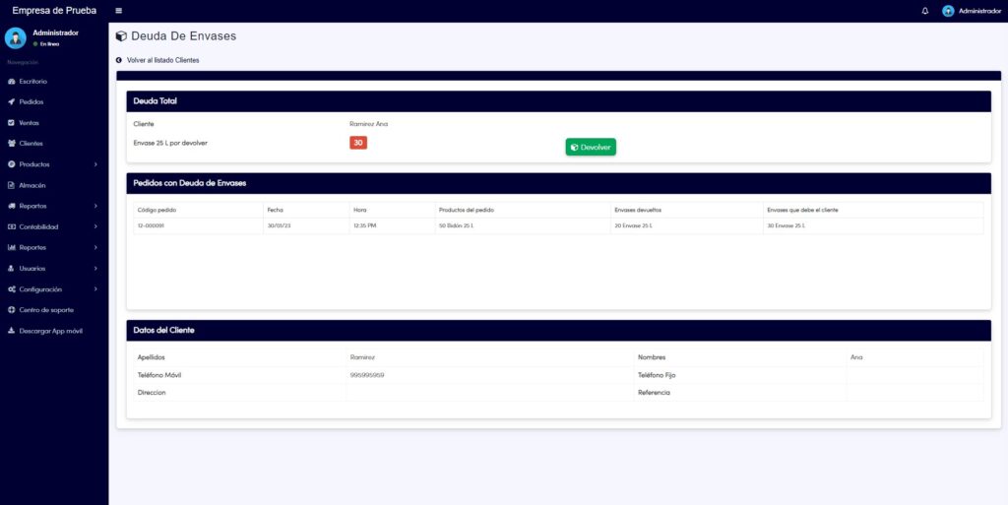Click the Empresa de Prueba brand title
Screen dimensions: 1008x505
54,10
